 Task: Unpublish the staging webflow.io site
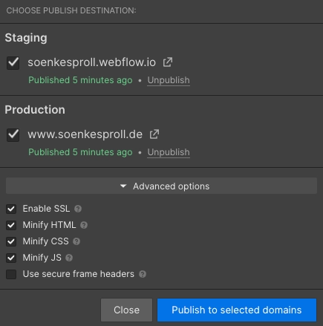coord(169,80)
